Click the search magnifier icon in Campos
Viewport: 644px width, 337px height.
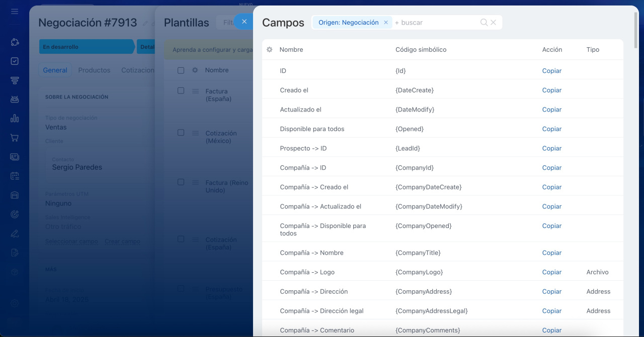tap(484, 23)
